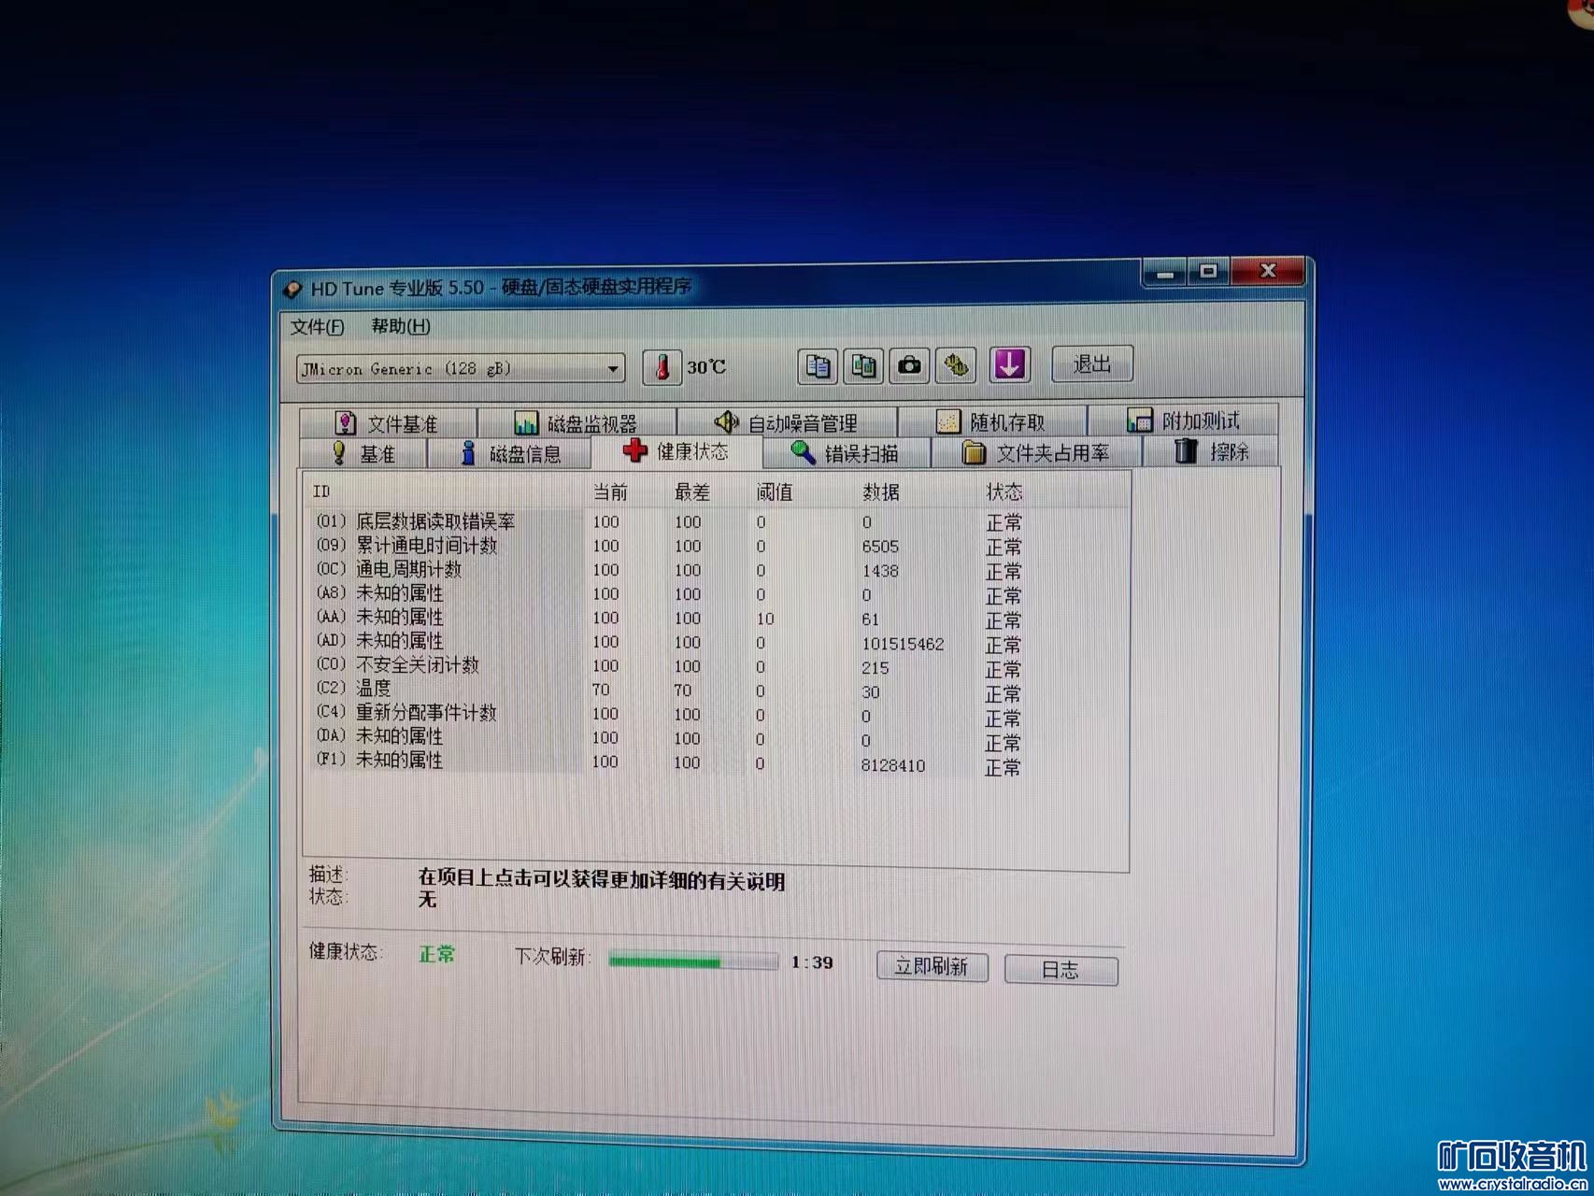
Task: Click the 退出 exit button
Action: [1092, 363]
